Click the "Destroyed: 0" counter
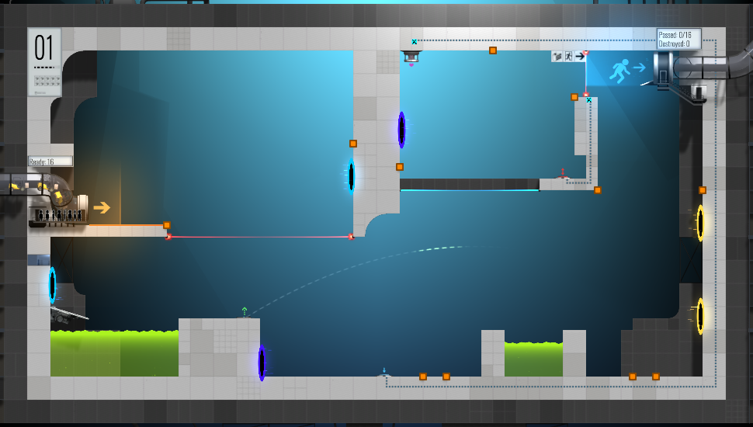The height and width of the screenshot is (427, 753). coord(675,43)
